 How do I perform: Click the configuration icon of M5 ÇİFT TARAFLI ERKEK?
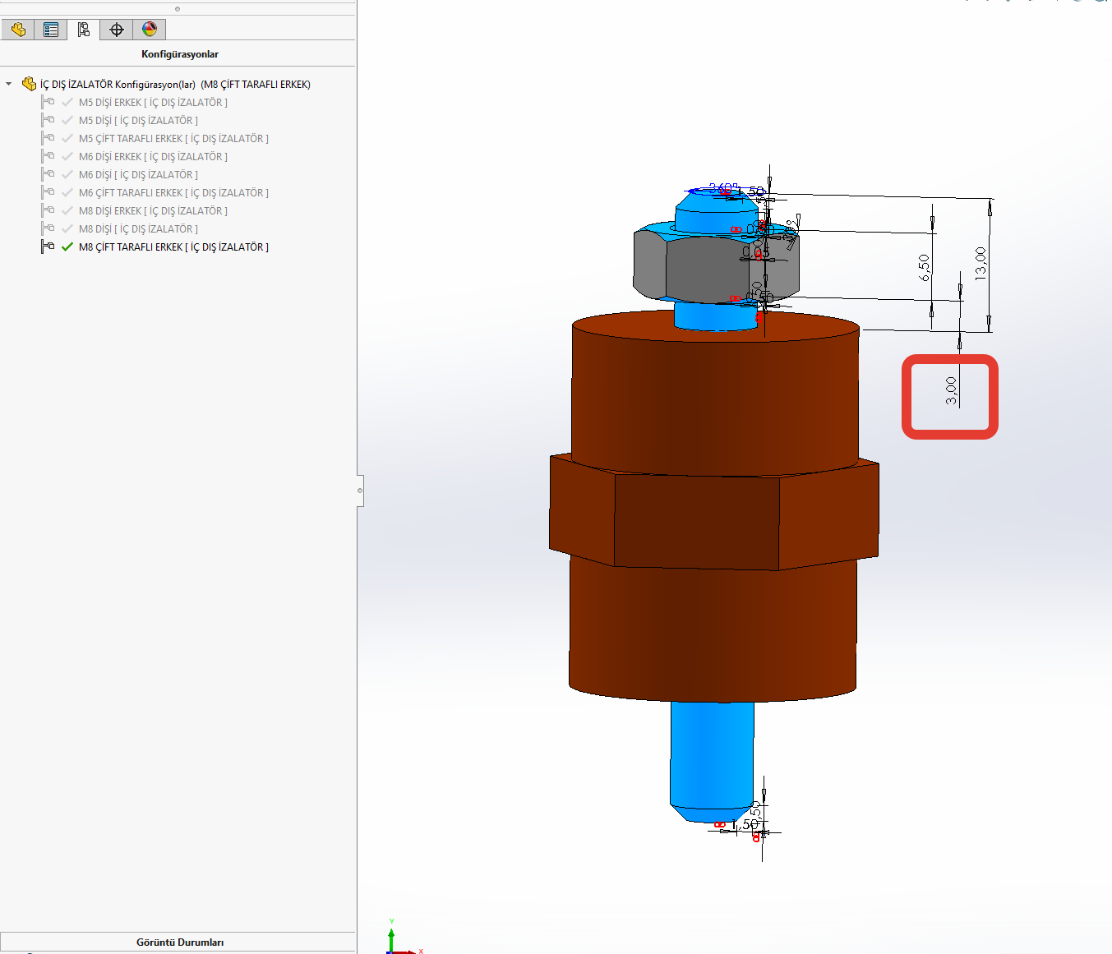(48, 138)
